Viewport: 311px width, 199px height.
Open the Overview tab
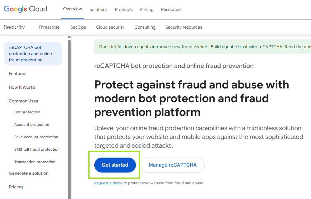tap(72, 9)
